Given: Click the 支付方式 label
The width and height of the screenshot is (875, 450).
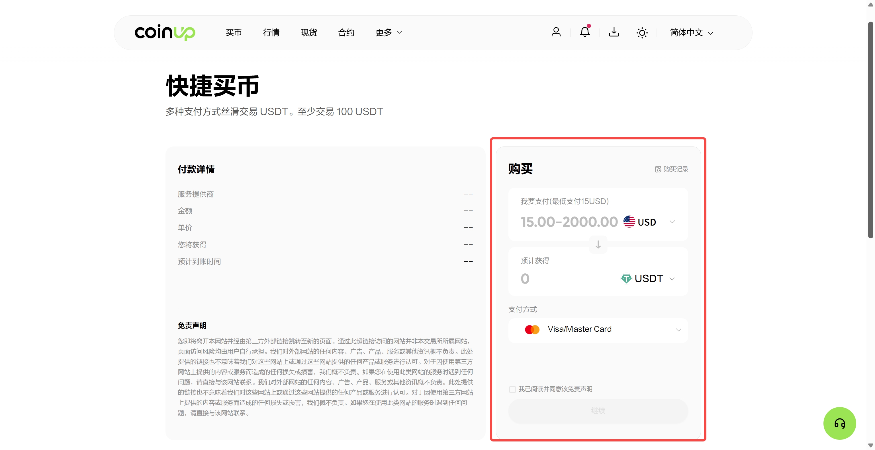Looking at the screenshot, I should (x=522, y=309).
